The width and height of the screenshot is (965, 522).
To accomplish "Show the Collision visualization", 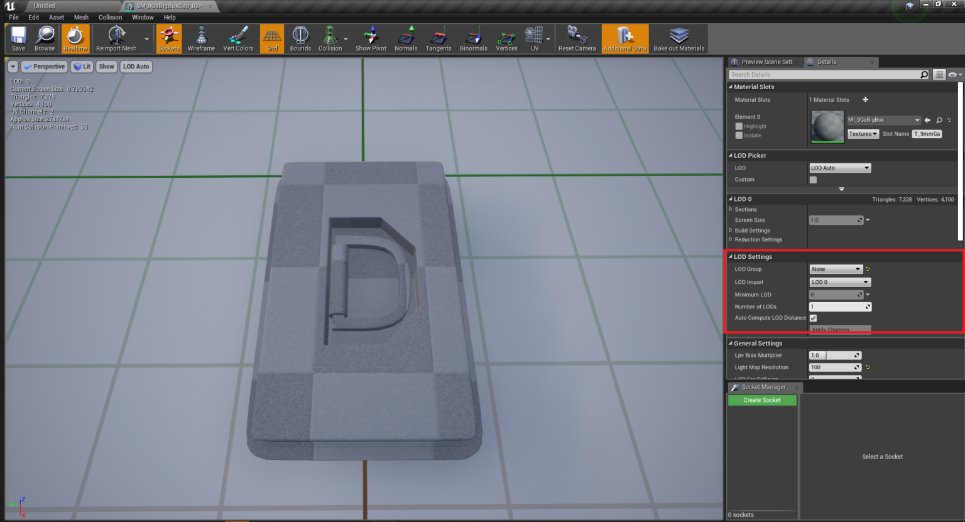I will click(331, 38).
